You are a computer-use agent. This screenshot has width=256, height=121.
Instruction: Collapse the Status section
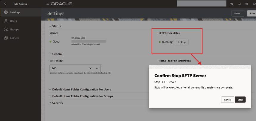[x=50, y=26]
